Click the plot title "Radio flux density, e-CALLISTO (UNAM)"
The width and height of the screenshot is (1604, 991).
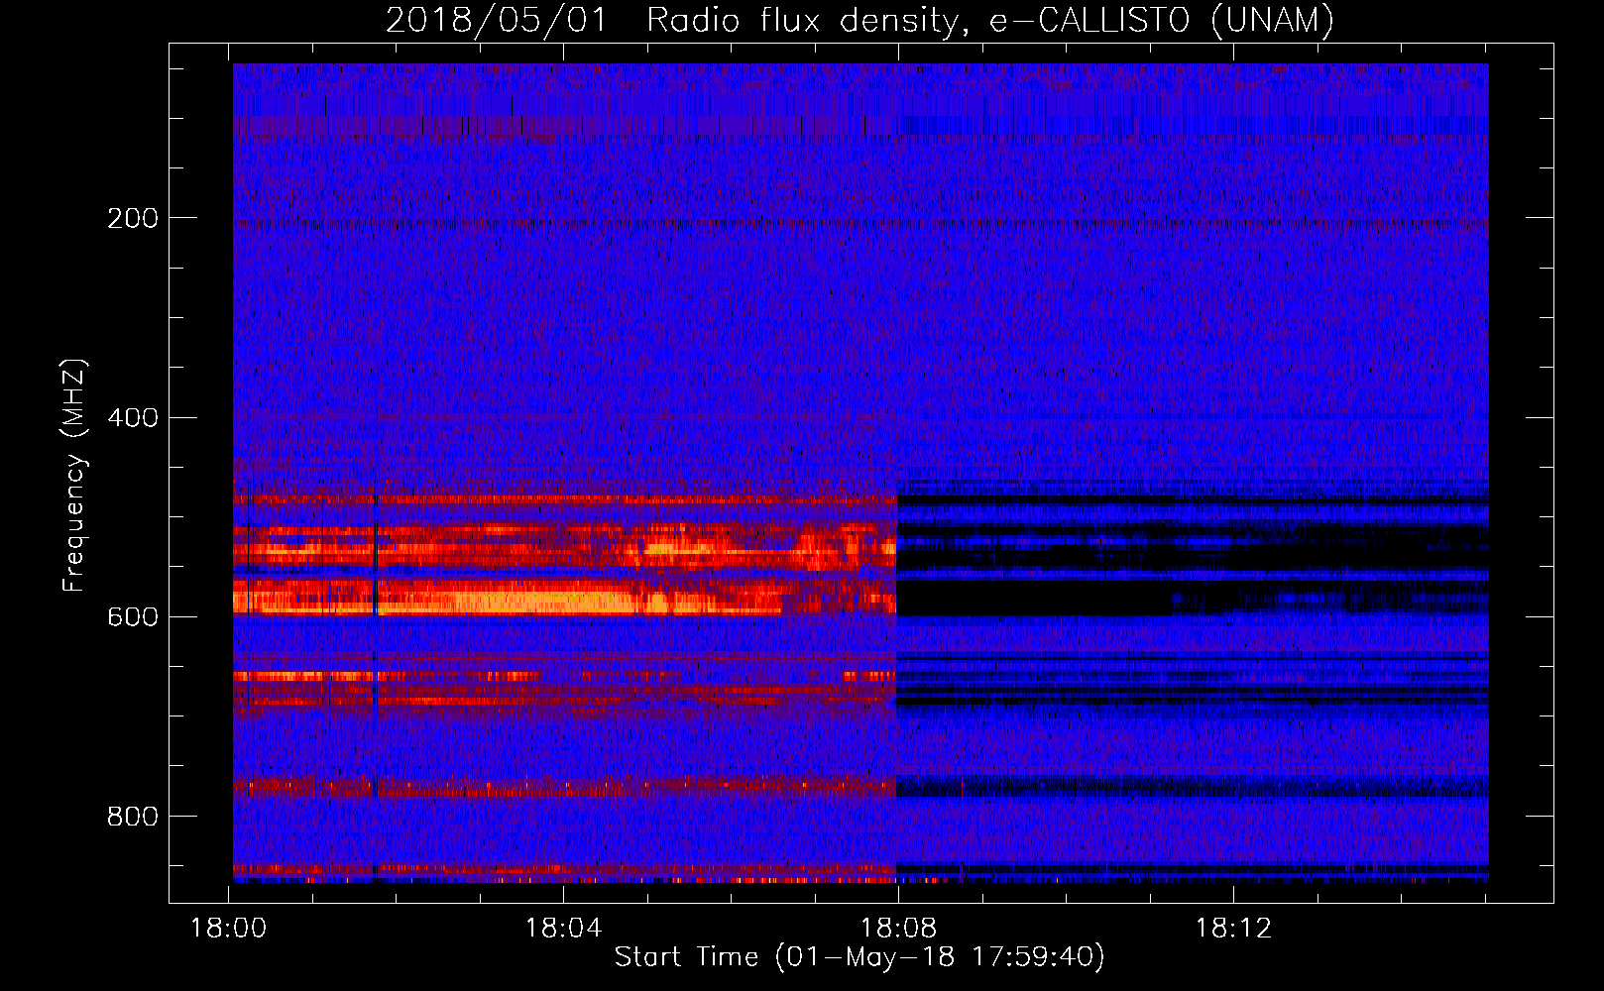(x=990, y=20)
